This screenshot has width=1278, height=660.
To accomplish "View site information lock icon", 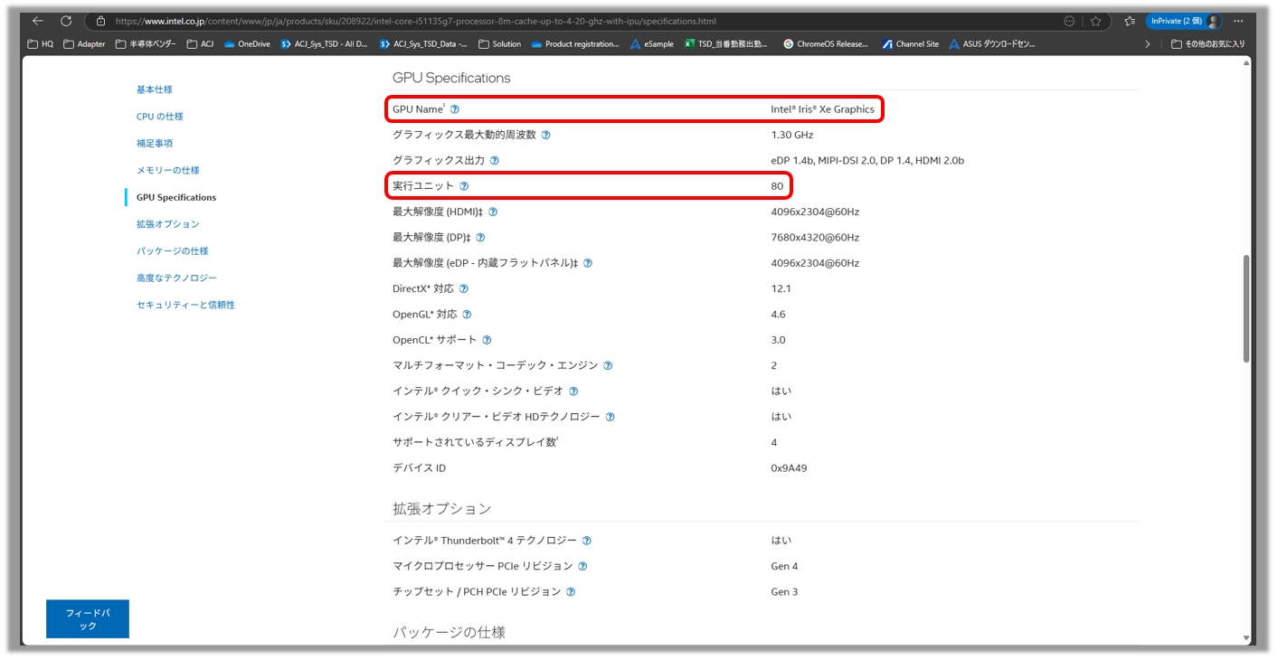I will coord(100,21).
